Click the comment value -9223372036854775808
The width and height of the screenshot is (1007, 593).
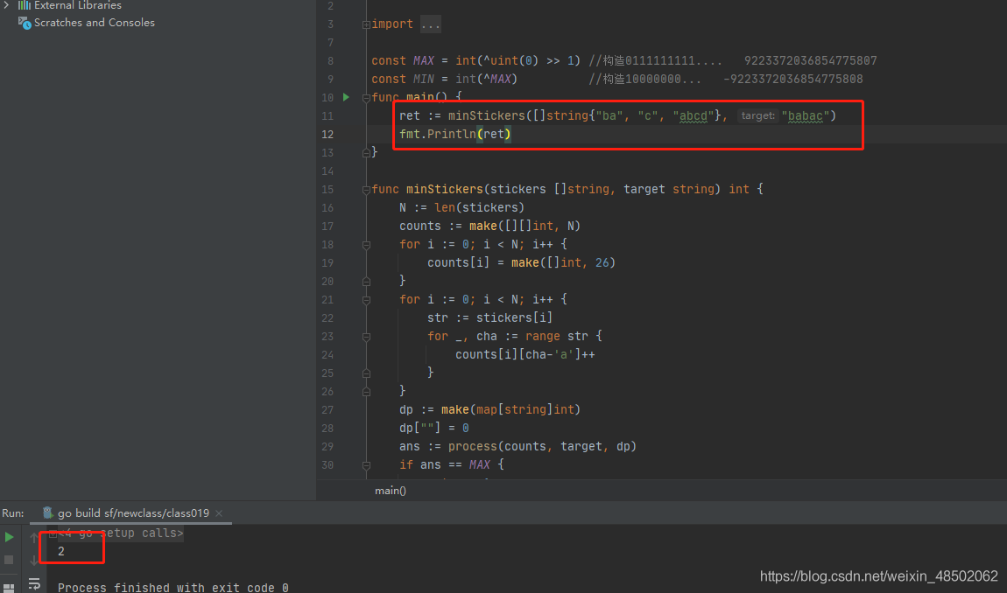pyautogui.click(x=793, y=79)
